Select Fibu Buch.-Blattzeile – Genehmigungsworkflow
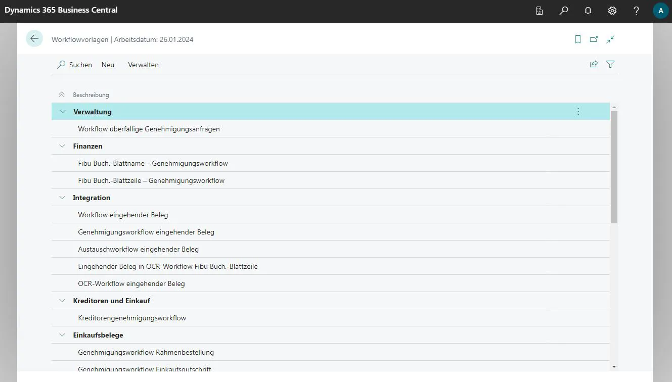This screenshot has height=382, width=672. coord(331,180)
